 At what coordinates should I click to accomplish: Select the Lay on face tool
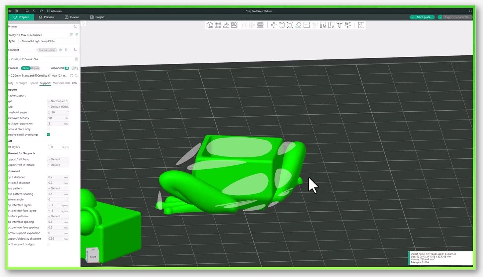tap(298, 25)
